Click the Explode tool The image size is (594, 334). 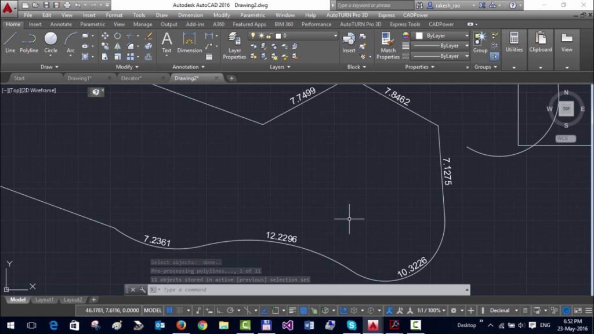click(148, 46)
